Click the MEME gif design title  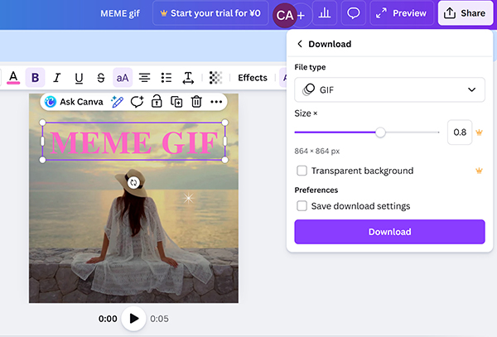(x=120, y=13)
